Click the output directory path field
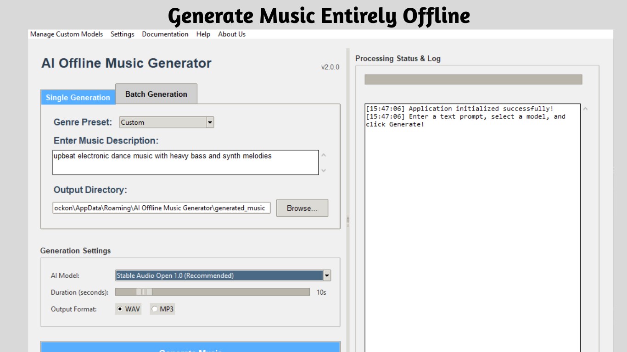Screen dimensions: 627x352 click(x=161, y=208)
